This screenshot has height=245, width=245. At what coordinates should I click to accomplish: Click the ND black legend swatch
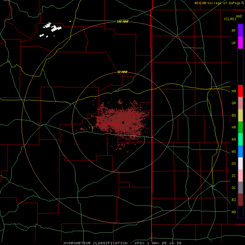[240, 212]
